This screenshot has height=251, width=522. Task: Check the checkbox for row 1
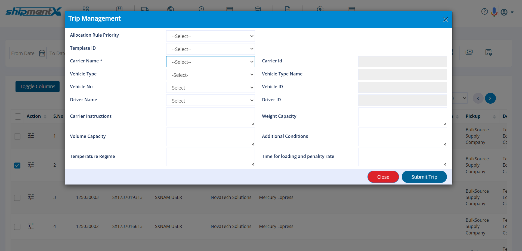pyautogui.click(x=17, y=136)
